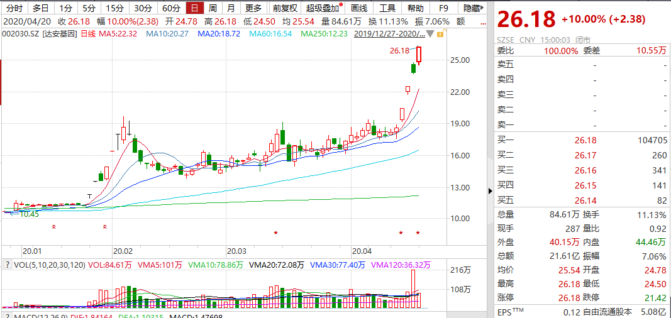The height and width of the screenshot is (318, 671).
Task: Open the 前复权 adjustment options
Action: 284,8
